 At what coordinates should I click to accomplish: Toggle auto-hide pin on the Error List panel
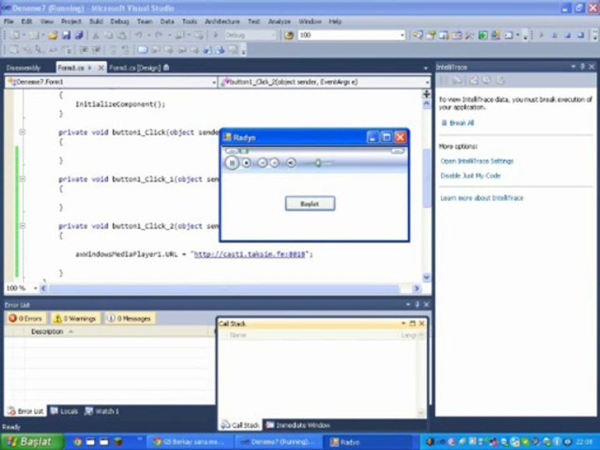(417, 304)
